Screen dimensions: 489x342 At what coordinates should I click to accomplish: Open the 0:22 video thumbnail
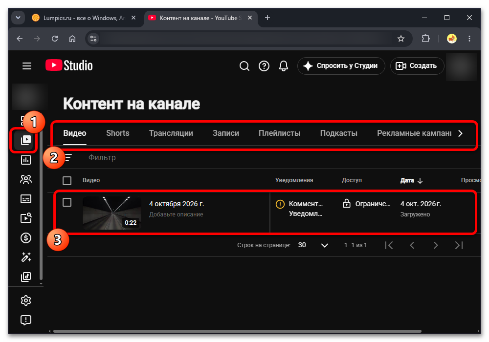pos(112,213)
